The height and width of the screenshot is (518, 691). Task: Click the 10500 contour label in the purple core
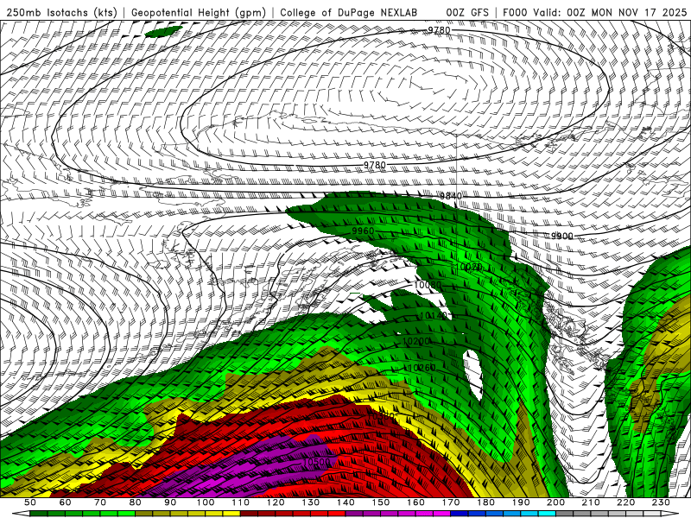tap(317, 462)
